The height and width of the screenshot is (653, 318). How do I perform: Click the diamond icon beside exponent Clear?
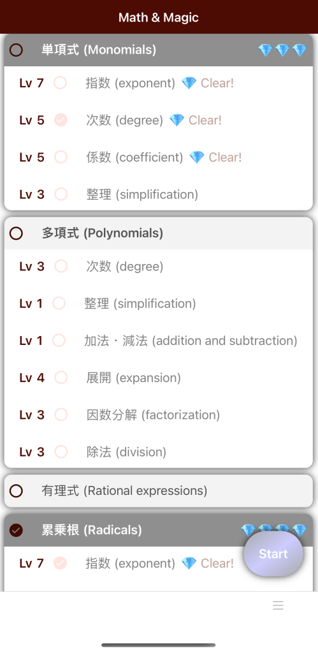[x=189, y=83]
